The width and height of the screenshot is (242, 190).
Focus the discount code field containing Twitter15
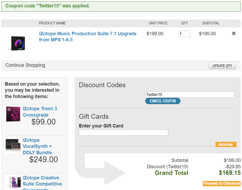click(190, 94)
